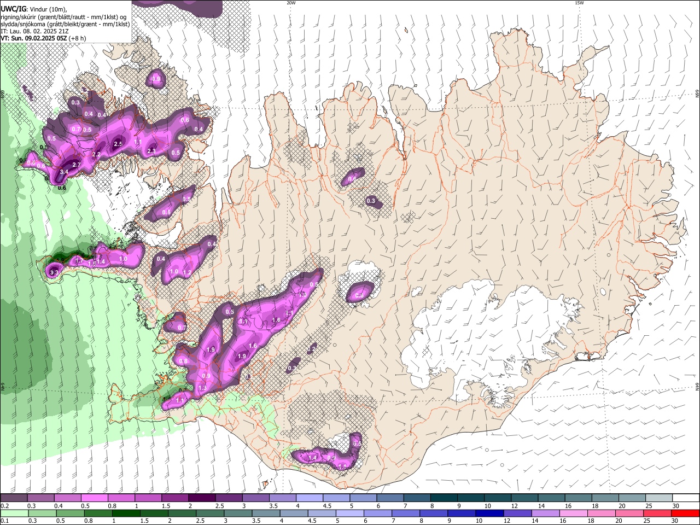Click the pale grey 25–30 upper legend swatch
The width and height of the screenshot is (700, 525).
coord(658,498)
